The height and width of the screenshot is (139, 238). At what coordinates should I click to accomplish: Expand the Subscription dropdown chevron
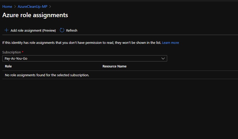click(163, 59)
